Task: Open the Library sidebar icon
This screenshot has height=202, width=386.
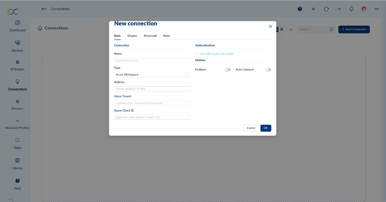Action: (x=17, y=160)
